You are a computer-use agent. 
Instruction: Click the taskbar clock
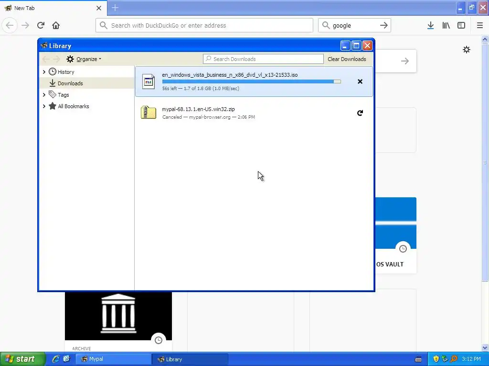coord(471,359)
